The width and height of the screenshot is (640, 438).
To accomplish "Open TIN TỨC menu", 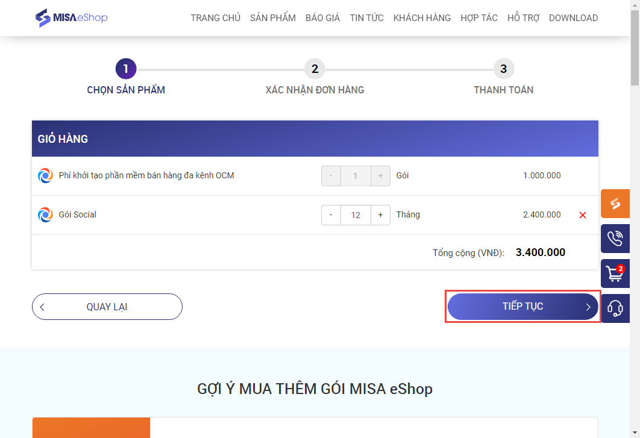I will click(x=366, y=18).
